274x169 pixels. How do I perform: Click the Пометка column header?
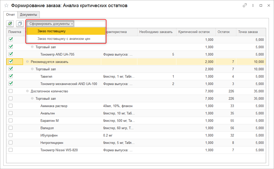coord(15,32)
